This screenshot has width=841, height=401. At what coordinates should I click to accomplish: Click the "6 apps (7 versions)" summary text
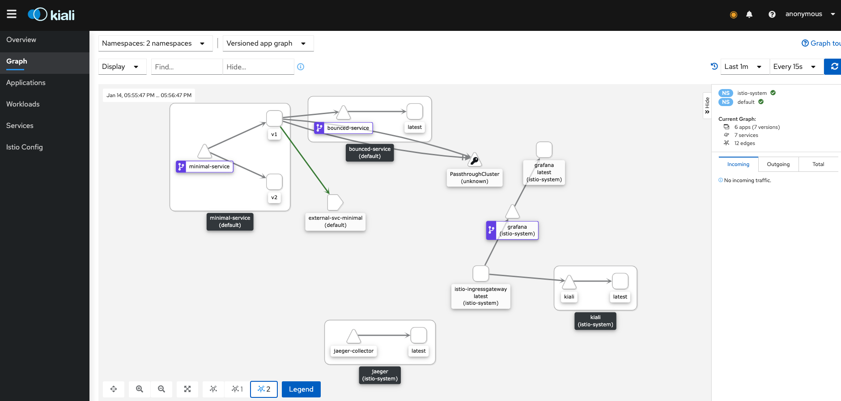757,127
